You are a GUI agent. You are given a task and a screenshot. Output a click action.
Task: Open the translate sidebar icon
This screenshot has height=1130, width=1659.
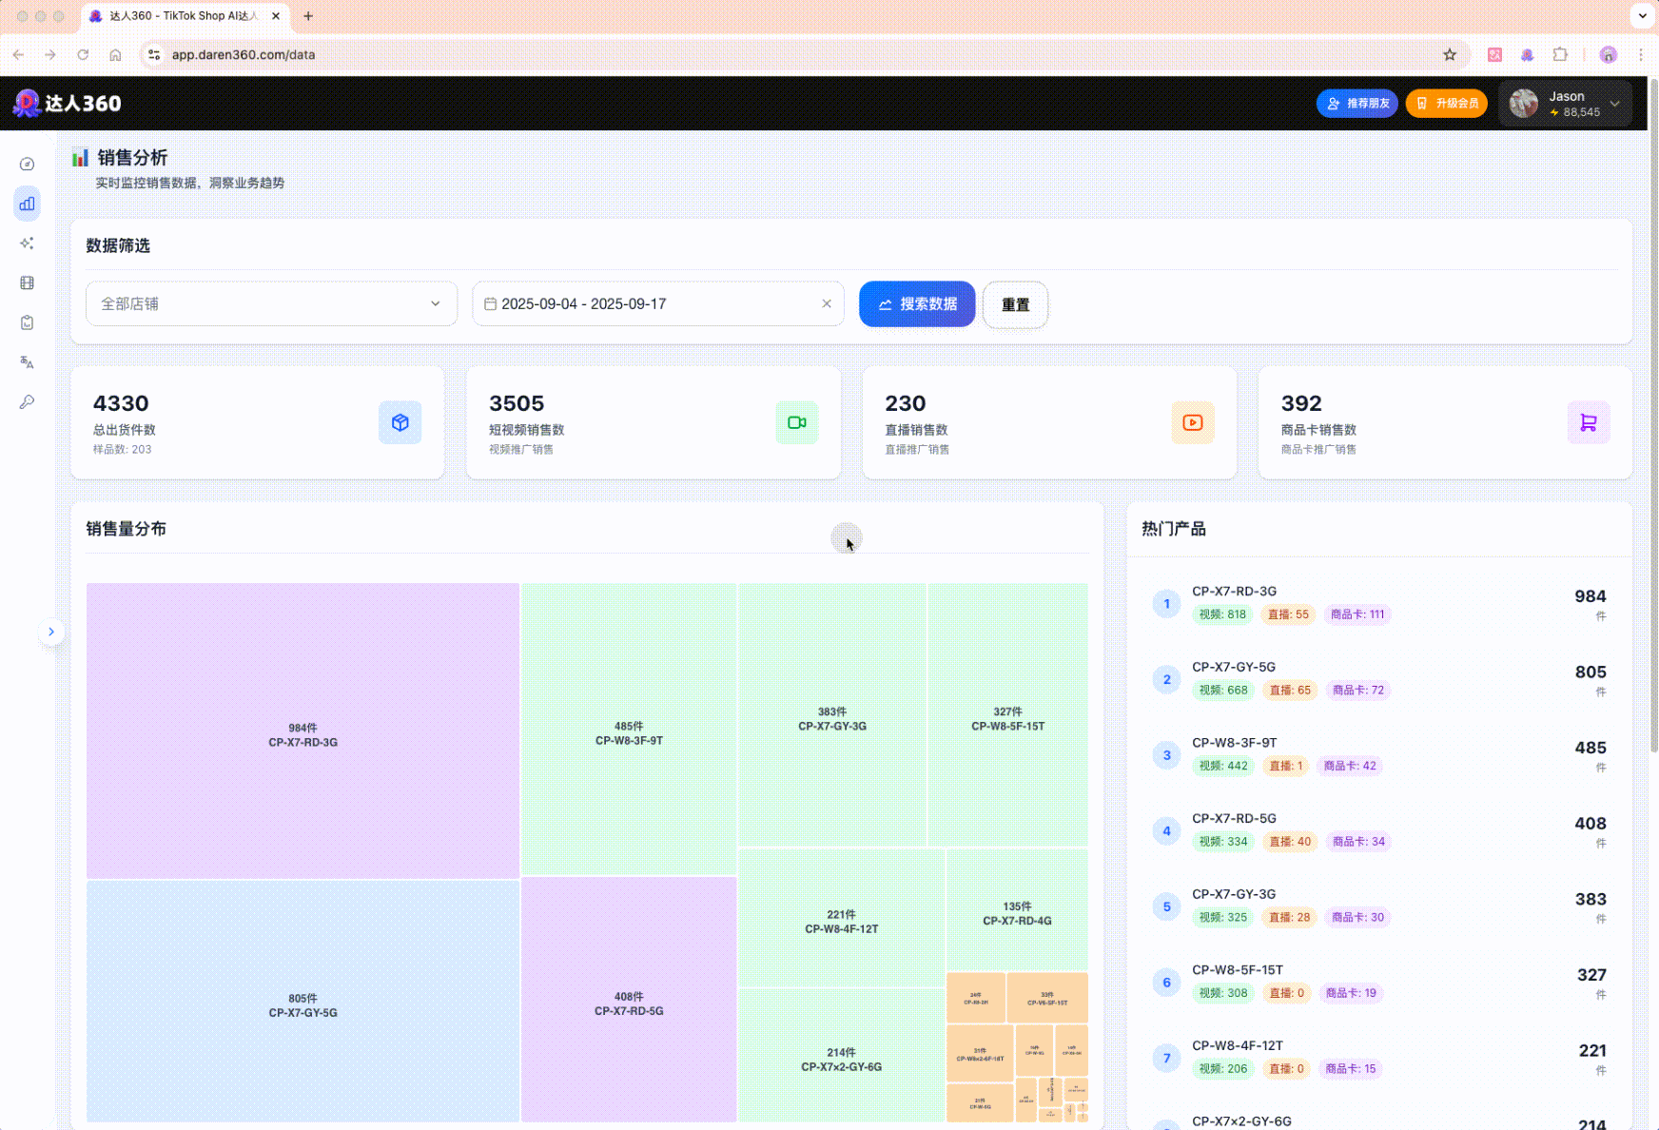pos(27,362)
